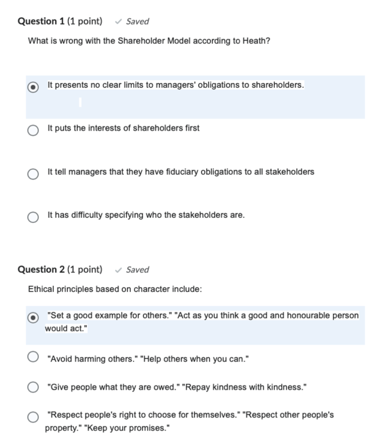Click the Saved status label for Question 1
379x448 pixels.
click(136, 21)
